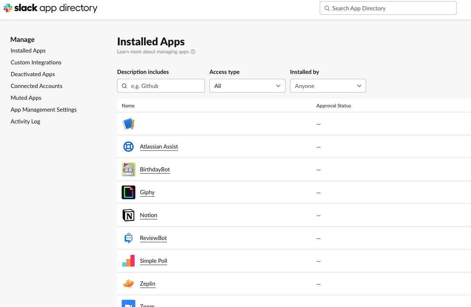This screenshot has height=307, width=471.
Task: Click the magnifier icon in Search App Directory
Action: point(327,8)
